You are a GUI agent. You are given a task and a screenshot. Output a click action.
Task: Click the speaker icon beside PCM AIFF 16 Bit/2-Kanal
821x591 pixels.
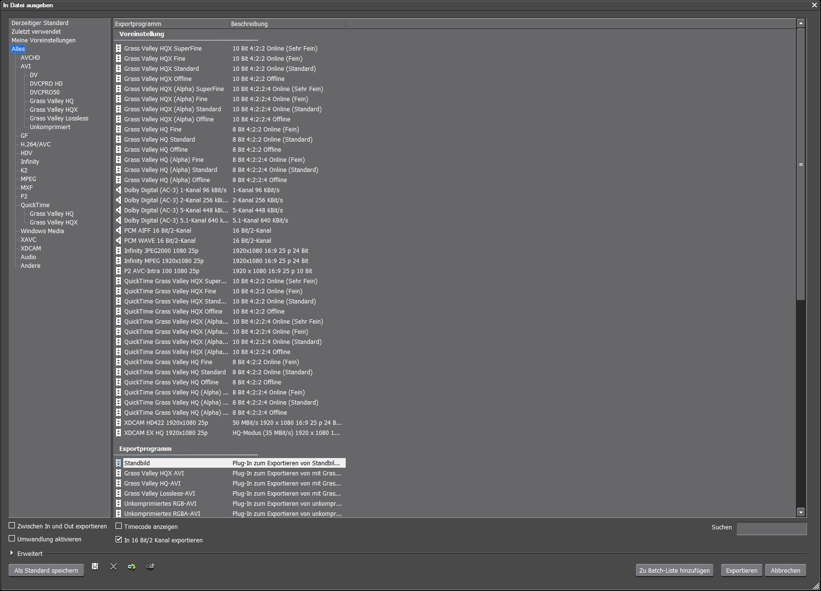[x=118, y=230]
